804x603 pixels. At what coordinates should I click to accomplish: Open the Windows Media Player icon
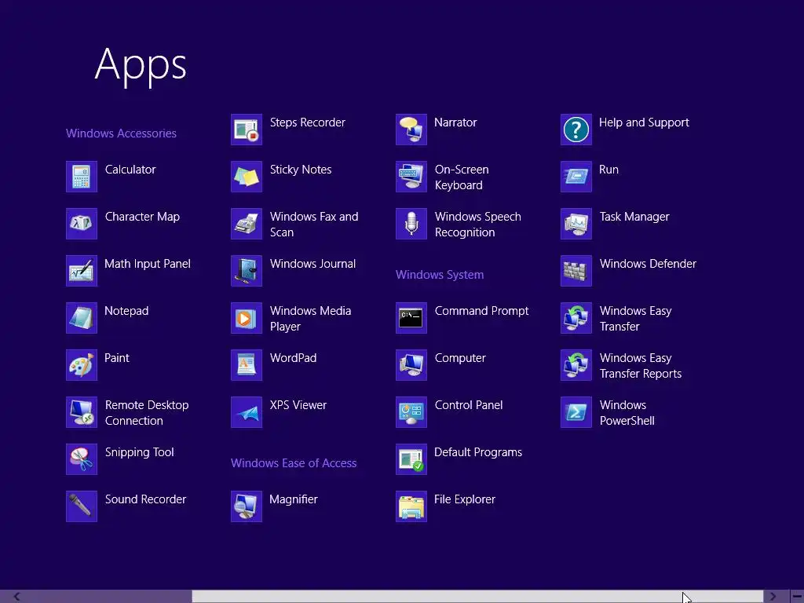(247, 319)
